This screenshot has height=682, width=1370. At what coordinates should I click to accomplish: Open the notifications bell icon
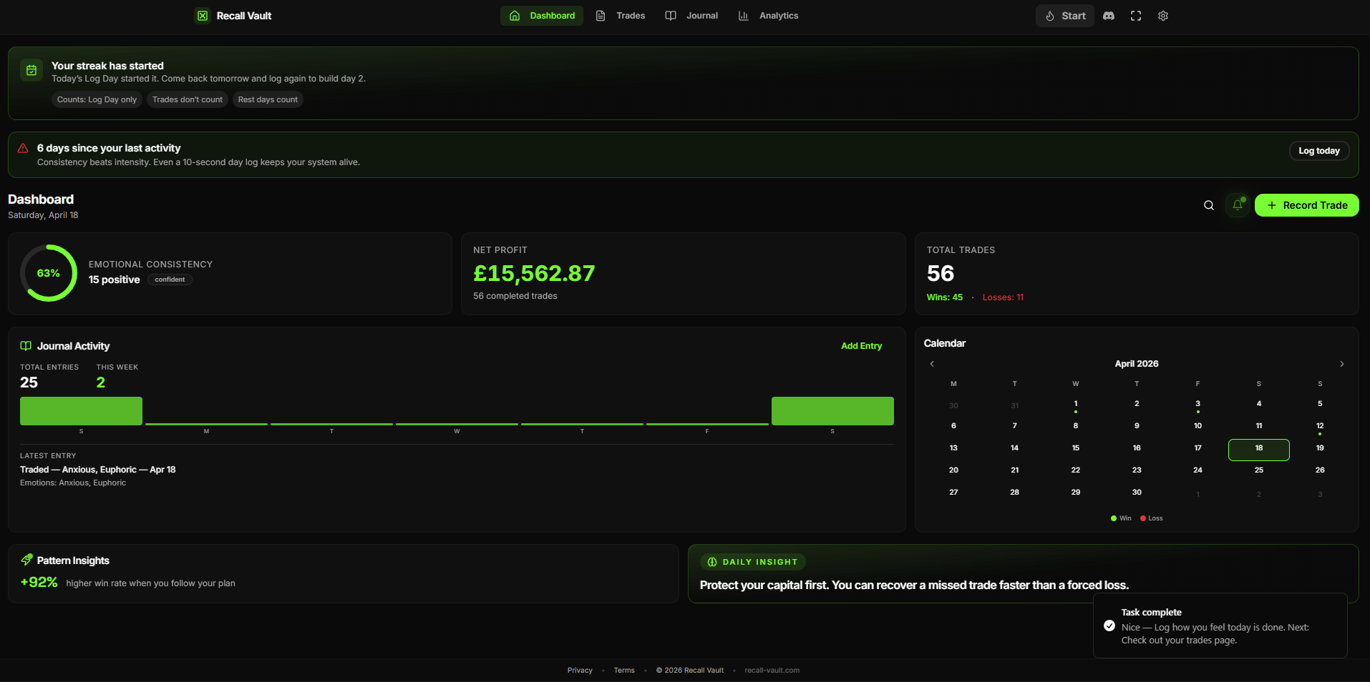1238,205
